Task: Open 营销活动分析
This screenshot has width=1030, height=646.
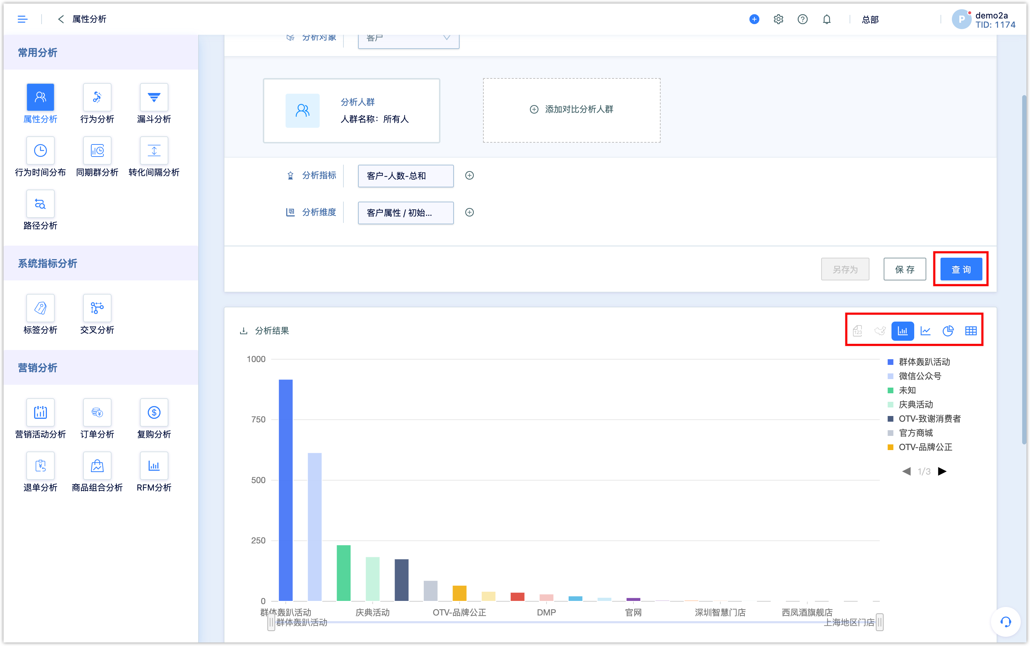Action: pyautogui.click(x=40, y=419)
